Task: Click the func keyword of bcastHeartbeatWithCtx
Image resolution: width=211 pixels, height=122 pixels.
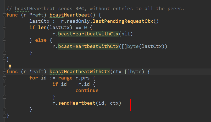Action: 12,72
